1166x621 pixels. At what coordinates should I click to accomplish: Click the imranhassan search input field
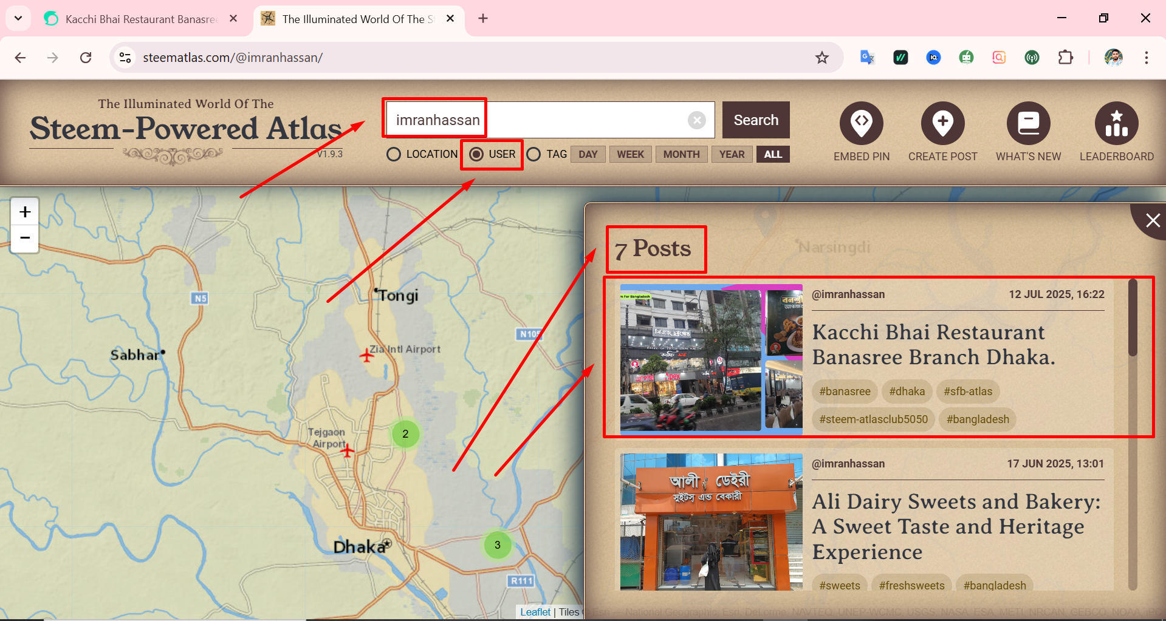click(550, 120)
